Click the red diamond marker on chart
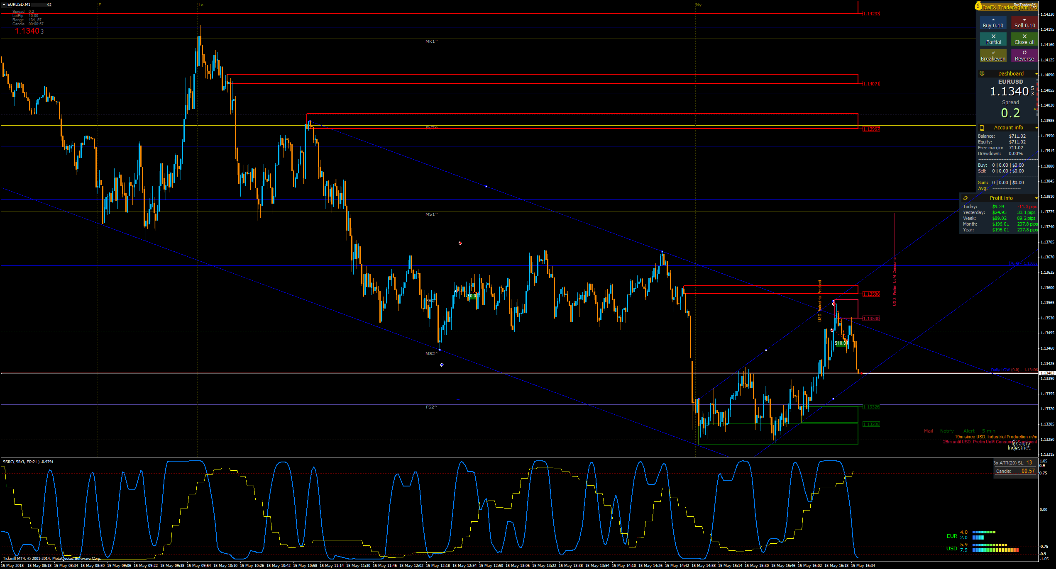 460,243
